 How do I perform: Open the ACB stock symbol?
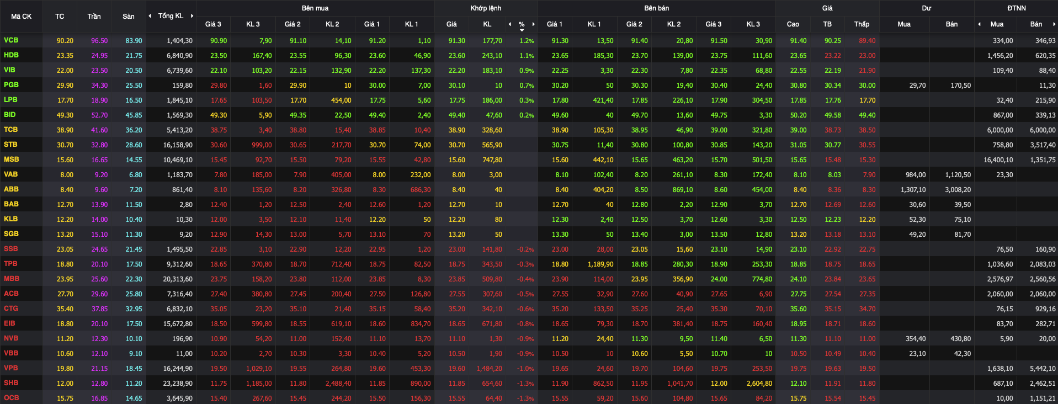(x=11, y=294)
